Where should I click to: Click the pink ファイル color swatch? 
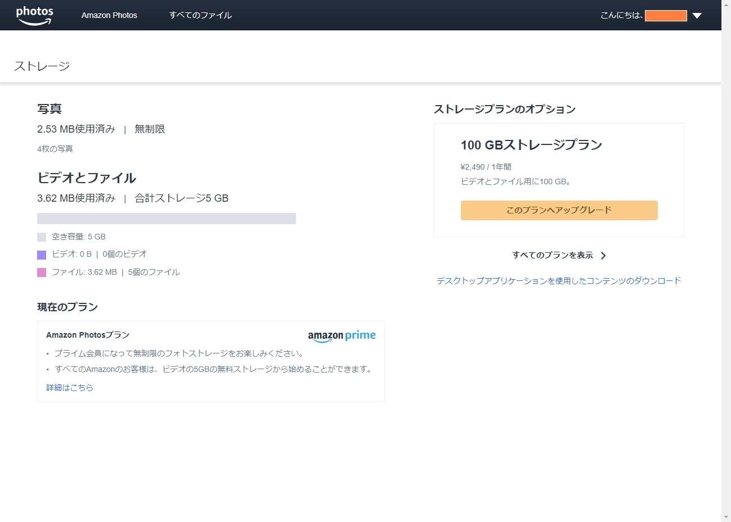(42, 273)
